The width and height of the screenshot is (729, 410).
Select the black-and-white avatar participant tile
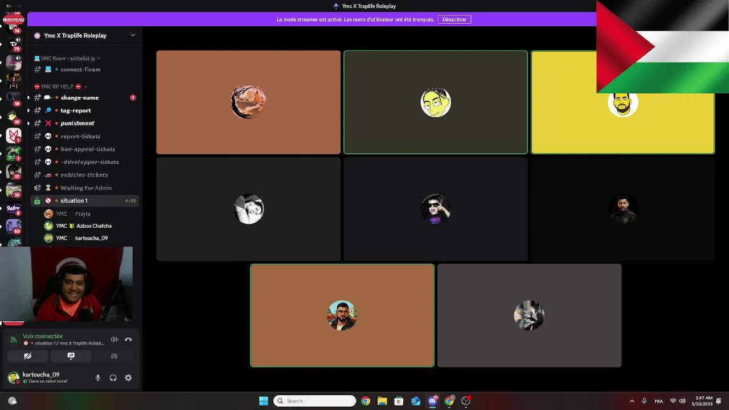click(248, 209)
